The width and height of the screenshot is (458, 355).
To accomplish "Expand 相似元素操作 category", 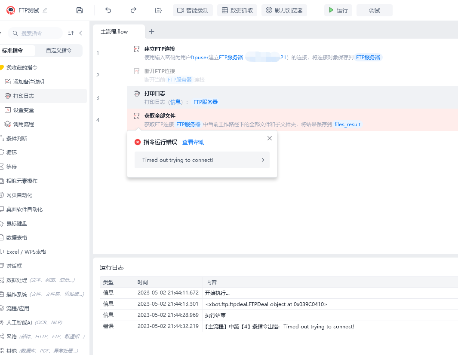I will coord(22,181).
